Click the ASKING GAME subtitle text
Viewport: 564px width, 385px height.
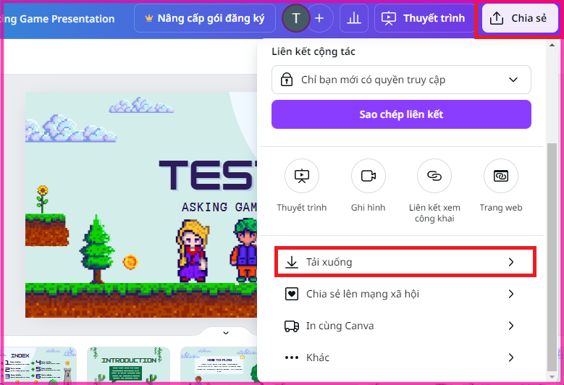point(219,208)
